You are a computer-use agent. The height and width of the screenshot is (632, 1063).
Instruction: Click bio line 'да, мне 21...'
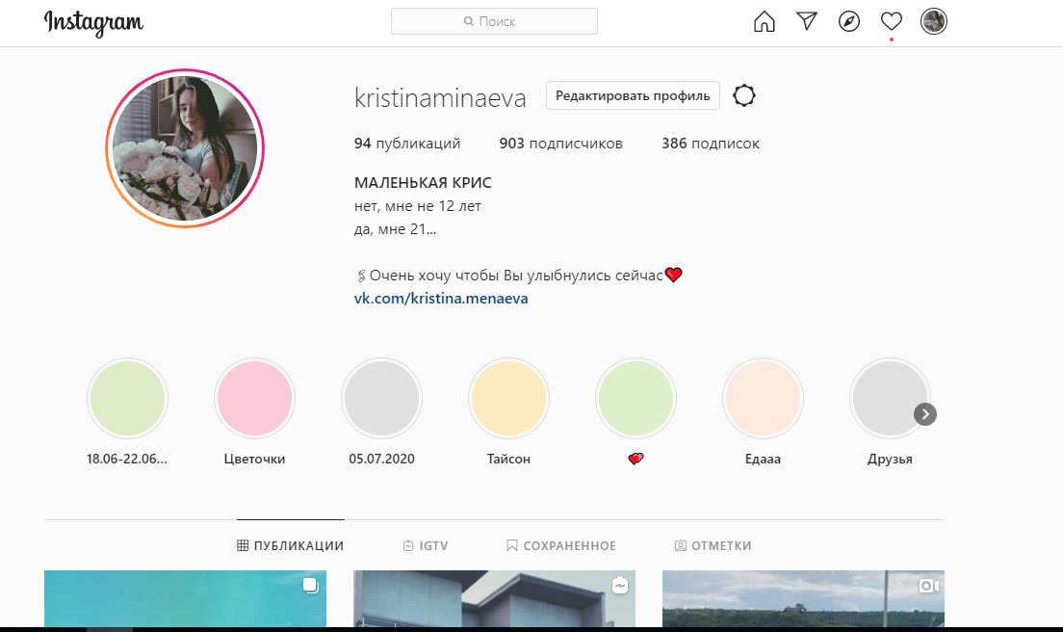[395, 229]
